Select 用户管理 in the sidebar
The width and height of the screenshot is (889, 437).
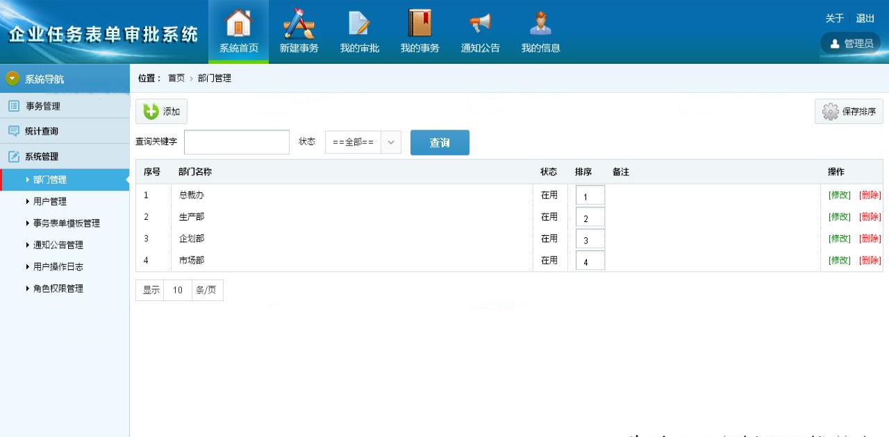point(50,202)
